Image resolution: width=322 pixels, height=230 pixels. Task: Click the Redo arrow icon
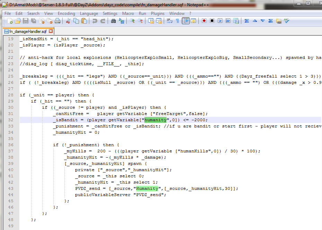102,21
